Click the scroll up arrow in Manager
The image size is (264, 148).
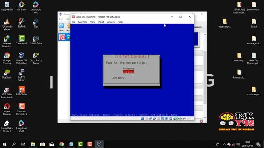coord(205,35)
